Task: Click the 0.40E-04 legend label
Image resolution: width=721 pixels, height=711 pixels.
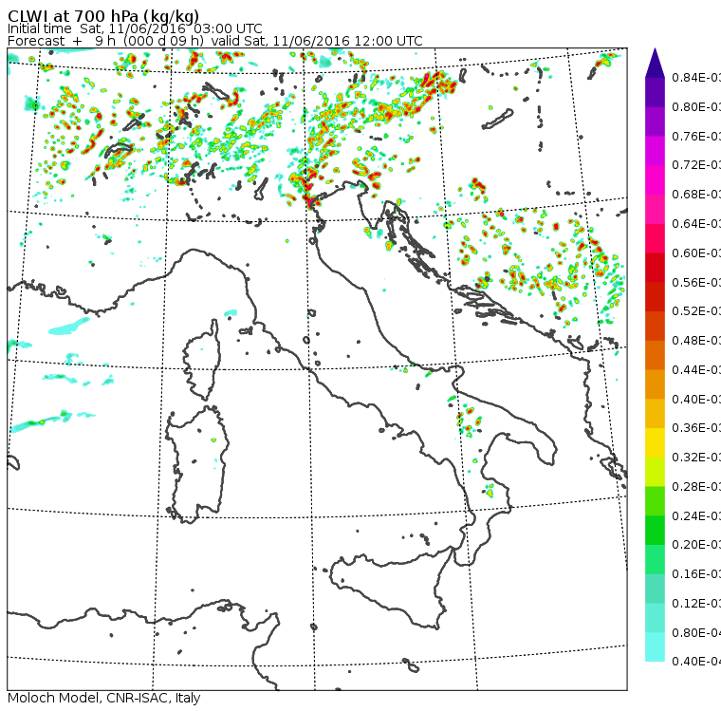Action: [696, 662]
